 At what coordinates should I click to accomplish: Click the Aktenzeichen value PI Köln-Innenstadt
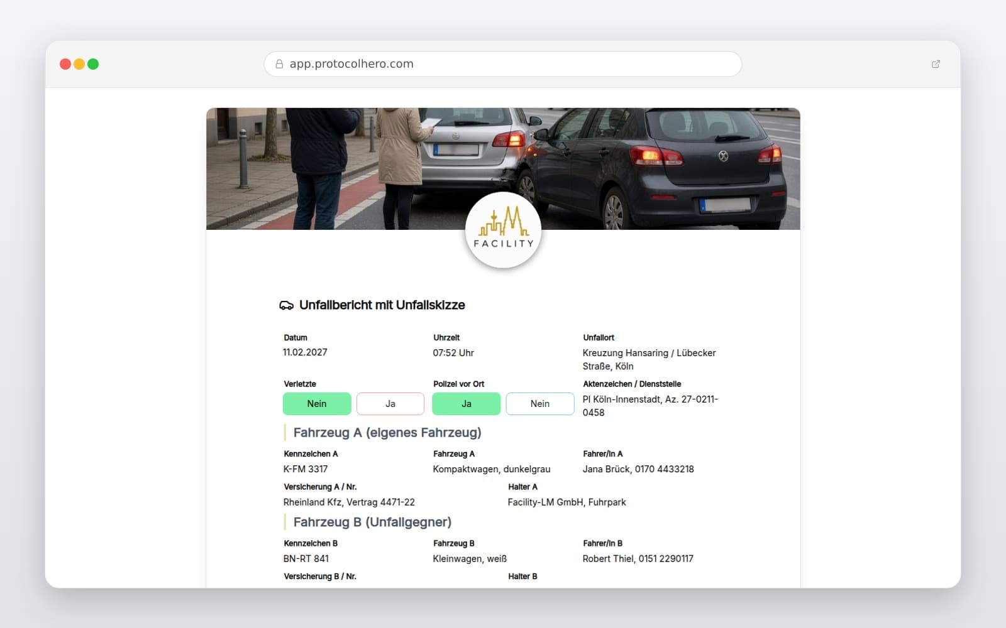(650, 406)
